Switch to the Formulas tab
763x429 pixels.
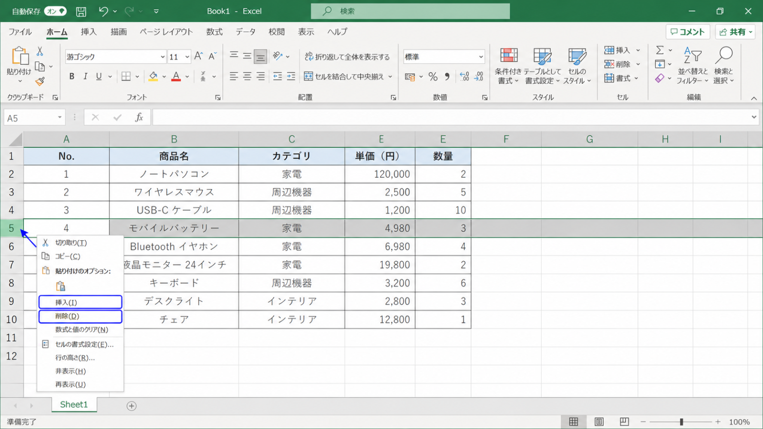click(x=215, y=31)
